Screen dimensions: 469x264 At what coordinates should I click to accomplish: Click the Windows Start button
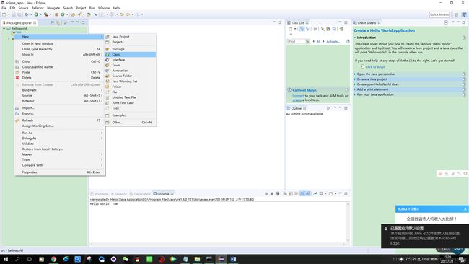(5, 259)
